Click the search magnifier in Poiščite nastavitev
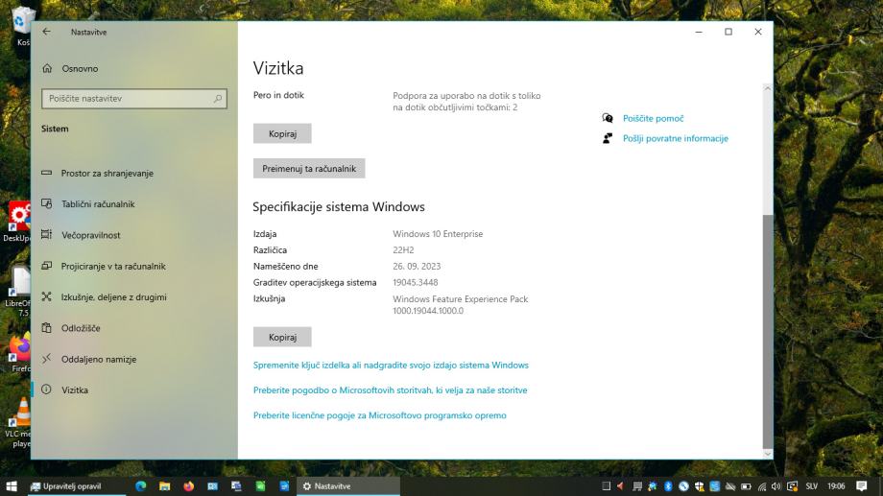Image resolution: width=883 pixels, height=496 pixels. pos(217,99)
